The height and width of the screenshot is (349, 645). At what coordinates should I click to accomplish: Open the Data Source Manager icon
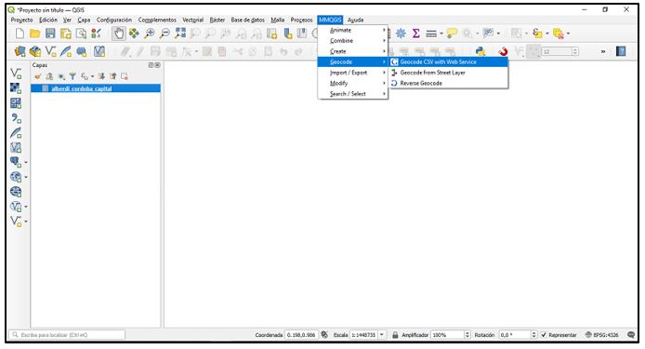click(20, 51)
